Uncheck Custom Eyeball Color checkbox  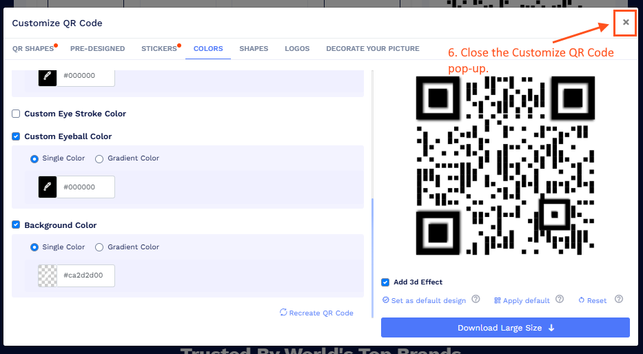pyautogui.click(x=16, y=136)
